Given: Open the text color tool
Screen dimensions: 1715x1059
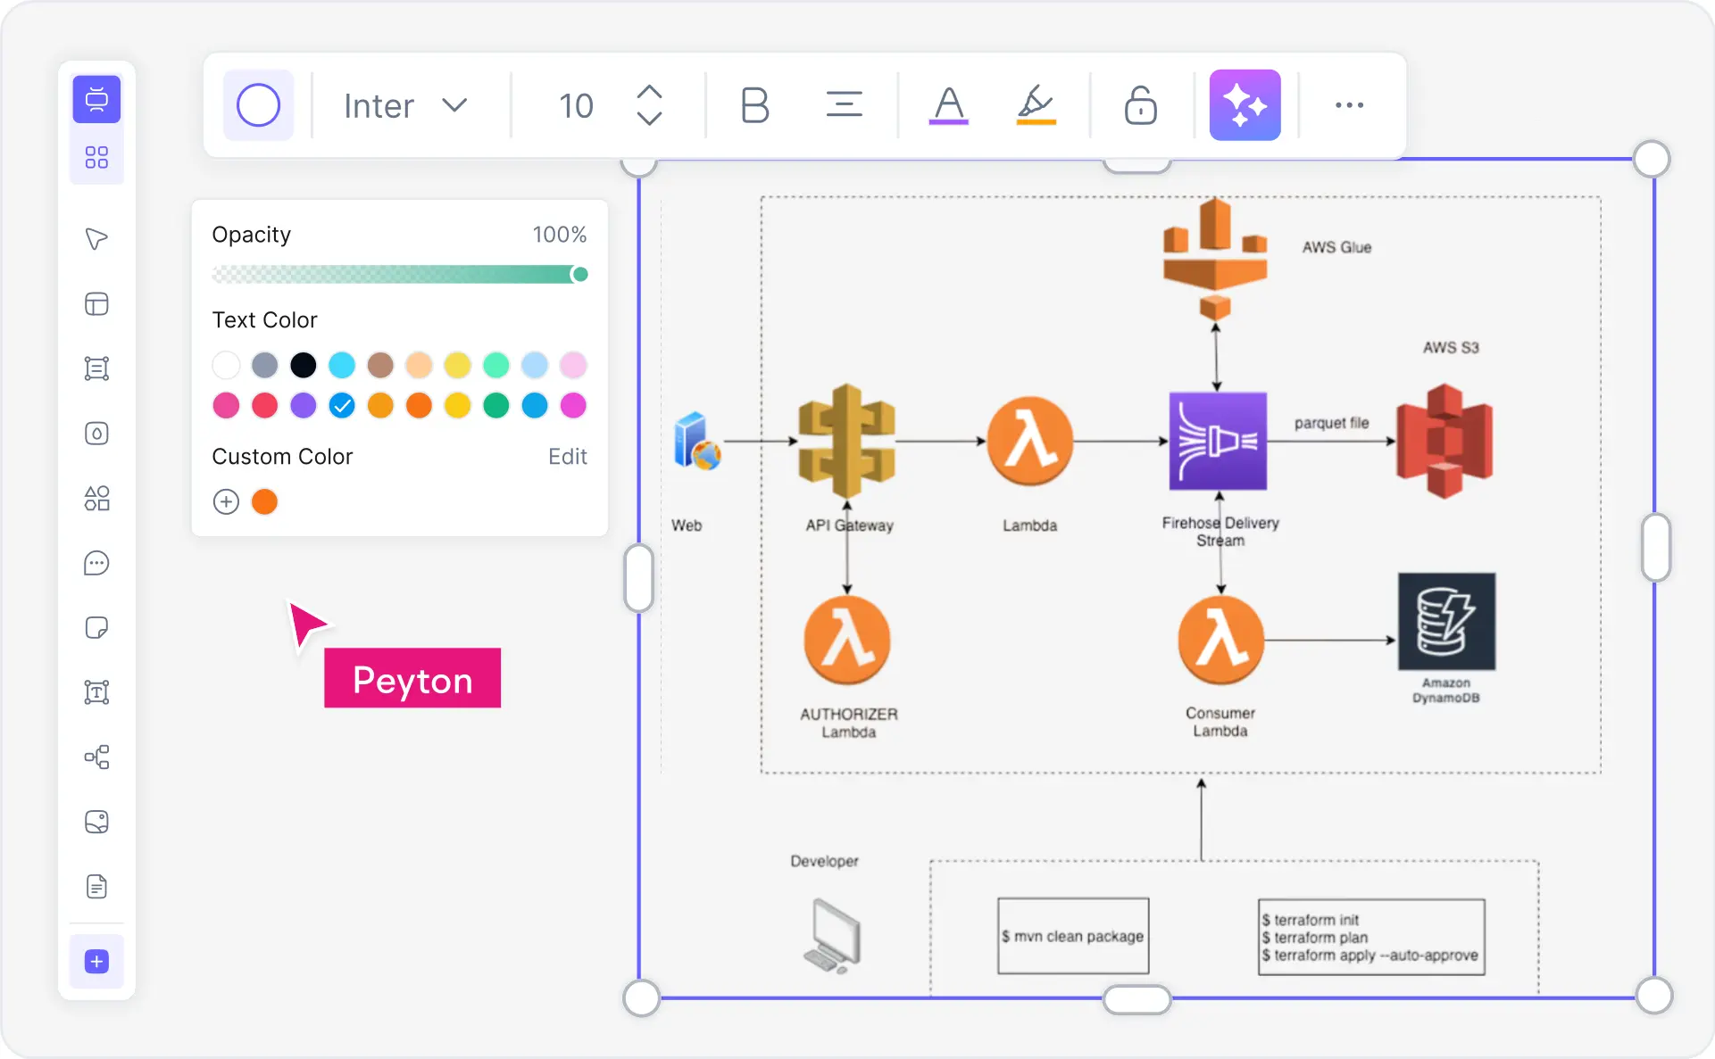Looking at the screenshot, I should coord(948,105).
